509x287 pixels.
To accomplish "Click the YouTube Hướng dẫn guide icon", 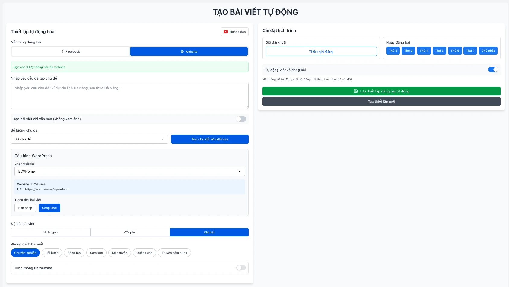I will 226,32.
